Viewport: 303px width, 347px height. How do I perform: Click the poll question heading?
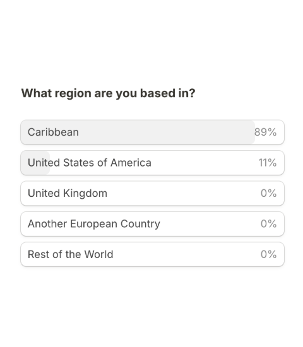point(109,93)
